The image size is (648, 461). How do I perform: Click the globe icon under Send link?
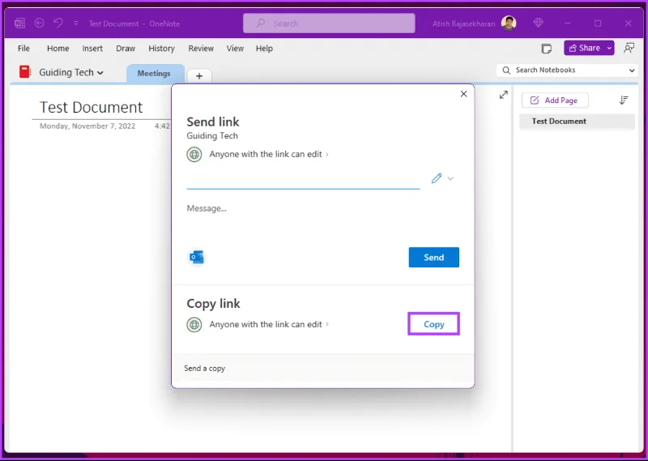pos(194,155)
